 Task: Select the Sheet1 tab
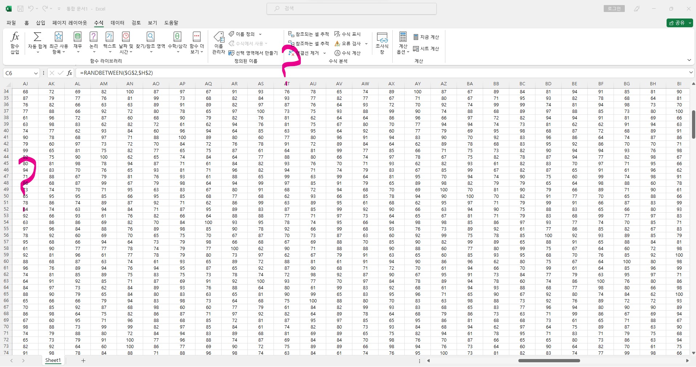click(x=53, y=360)
